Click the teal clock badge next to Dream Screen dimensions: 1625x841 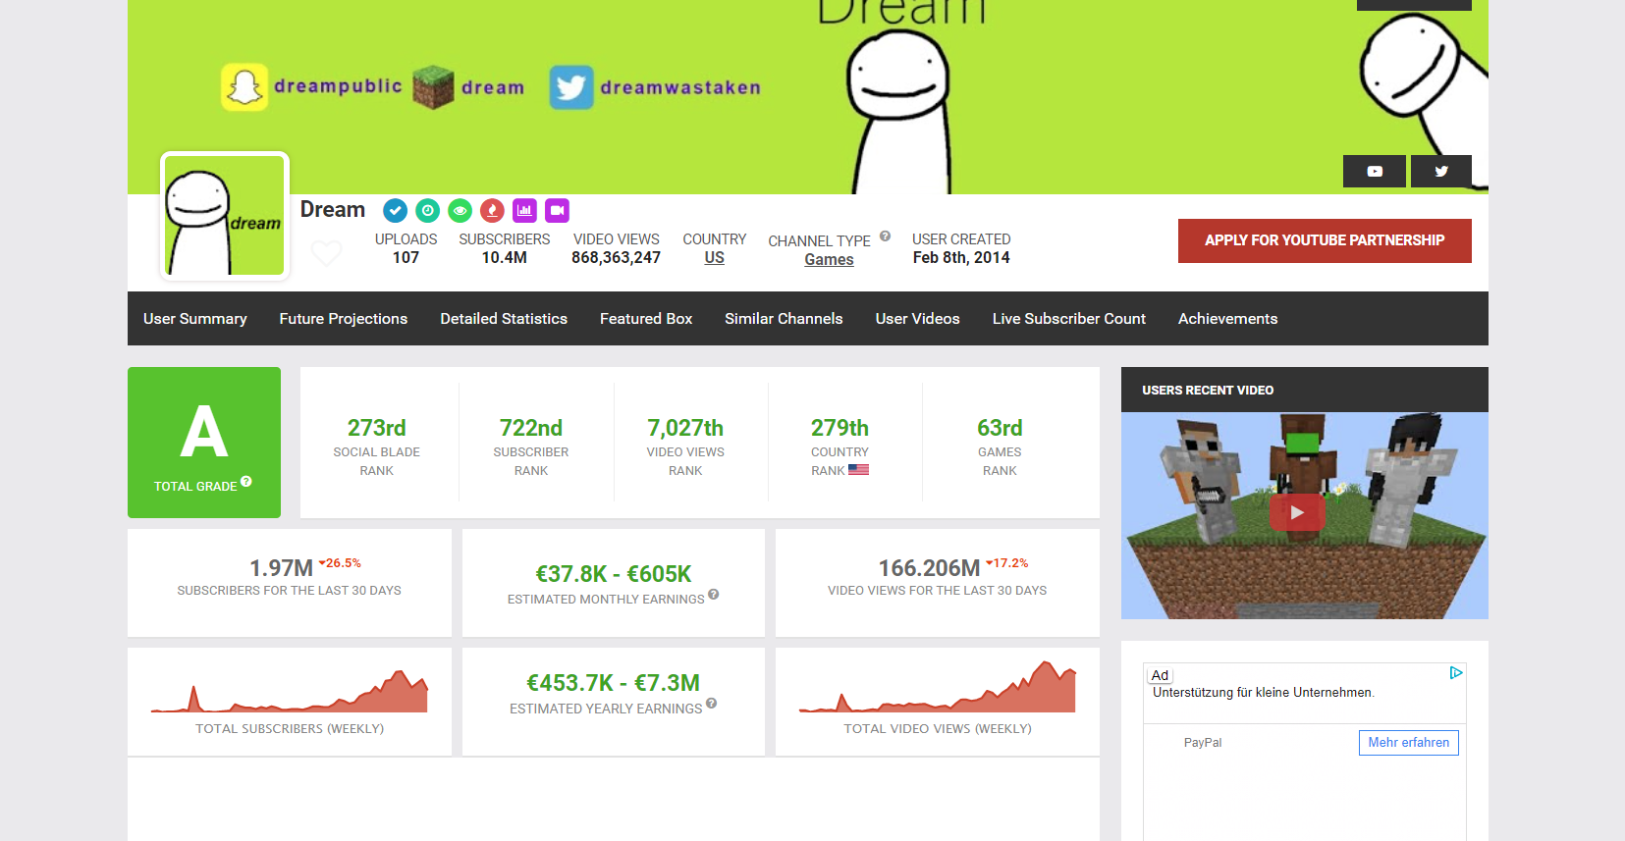pos(427,210)
